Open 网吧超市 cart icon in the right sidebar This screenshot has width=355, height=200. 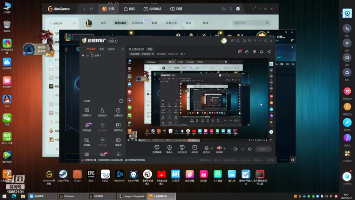click(x=347, y=92)
